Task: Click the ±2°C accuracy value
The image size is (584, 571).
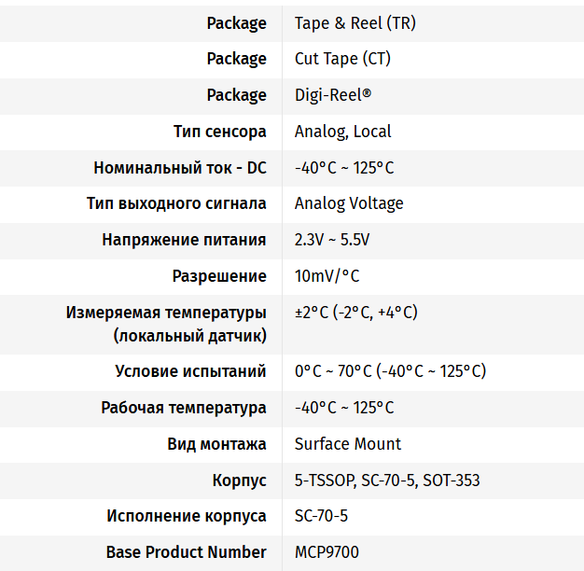Action: pyautogui.click(x=355, y=313)
